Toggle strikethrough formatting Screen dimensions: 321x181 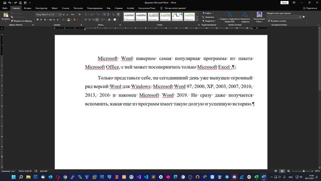(50, 20)
